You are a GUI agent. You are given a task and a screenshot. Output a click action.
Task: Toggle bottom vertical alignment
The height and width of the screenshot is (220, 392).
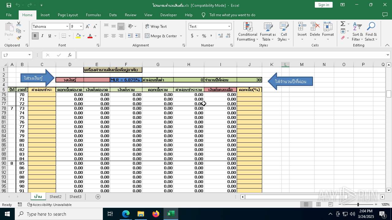pyautogui.click(x=121, y=26)
